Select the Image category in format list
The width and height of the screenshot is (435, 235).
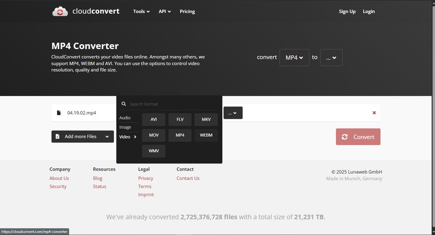(125, 127)
